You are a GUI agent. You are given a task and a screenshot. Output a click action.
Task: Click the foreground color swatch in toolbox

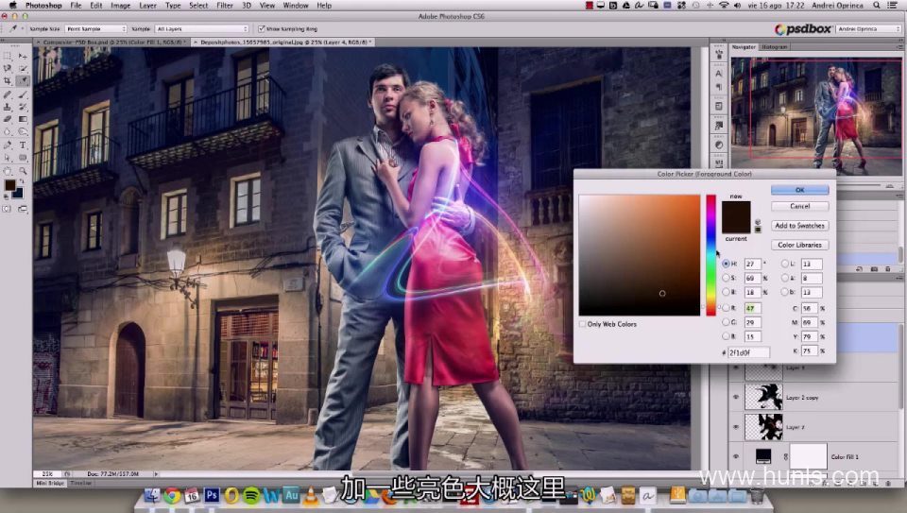click(9, 185)
